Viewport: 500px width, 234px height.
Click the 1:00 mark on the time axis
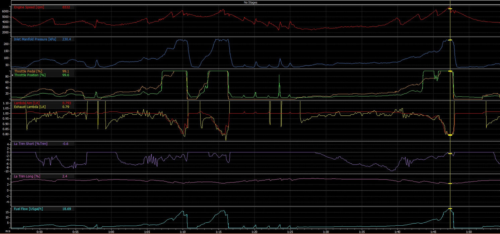[x=111, y=231]
